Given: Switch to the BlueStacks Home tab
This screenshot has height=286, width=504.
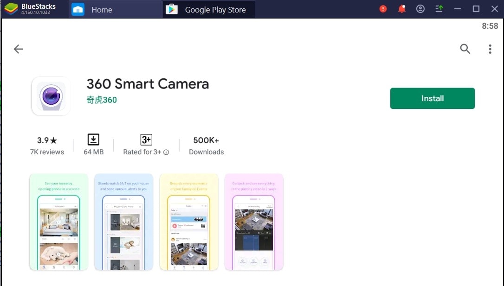Looking at the screenshot, I should [115, 10].
